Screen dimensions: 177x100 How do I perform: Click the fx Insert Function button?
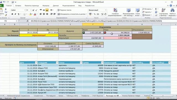[x=28, y=21]
